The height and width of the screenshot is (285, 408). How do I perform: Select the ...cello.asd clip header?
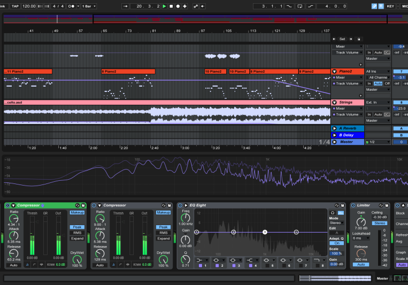(x=167, y=103)
